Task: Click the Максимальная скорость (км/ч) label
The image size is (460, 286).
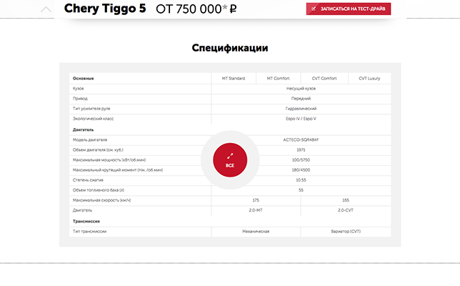Action: pos(102,200)
